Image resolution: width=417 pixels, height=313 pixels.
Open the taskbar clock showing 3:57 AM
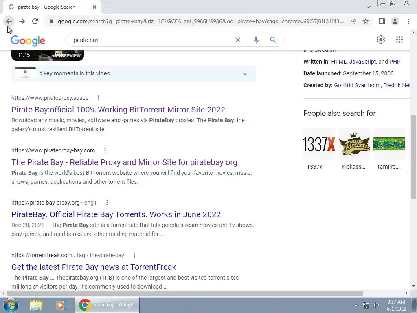(x=396, y=305)
